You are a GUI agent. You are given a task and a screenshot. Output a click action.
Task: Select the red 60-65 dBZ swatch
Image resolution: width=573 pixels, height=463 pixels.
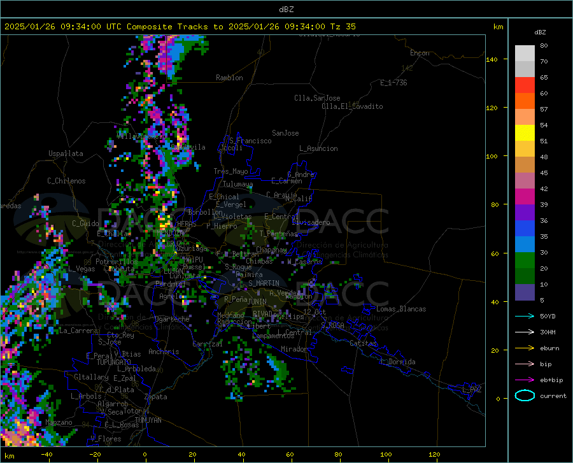pos(525,85)
